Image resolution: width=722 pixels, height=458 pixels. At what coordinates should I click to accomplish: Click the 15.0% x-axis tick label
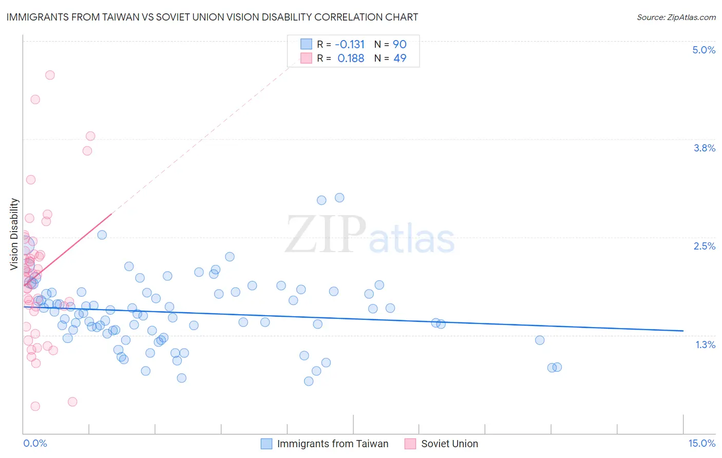pyautogui.click(x=701, y=443)
